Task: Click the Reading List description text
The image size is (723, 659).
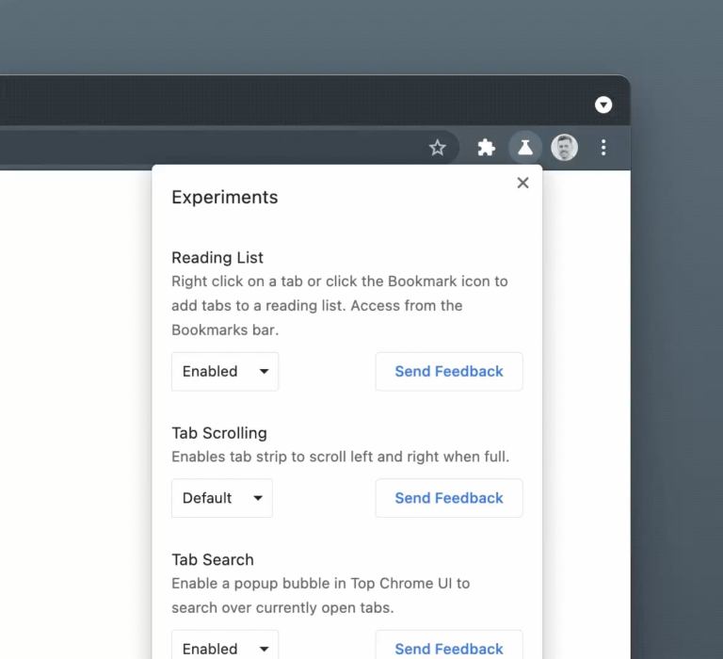Action: pyautogui.click(x=339, y=305)
